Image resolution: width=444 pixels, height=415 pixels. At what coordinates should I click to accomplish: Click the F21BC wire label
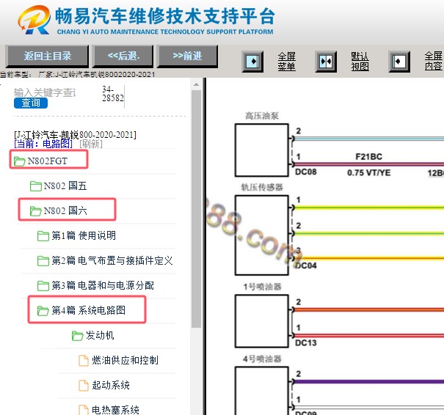click(x=368, y=157)
